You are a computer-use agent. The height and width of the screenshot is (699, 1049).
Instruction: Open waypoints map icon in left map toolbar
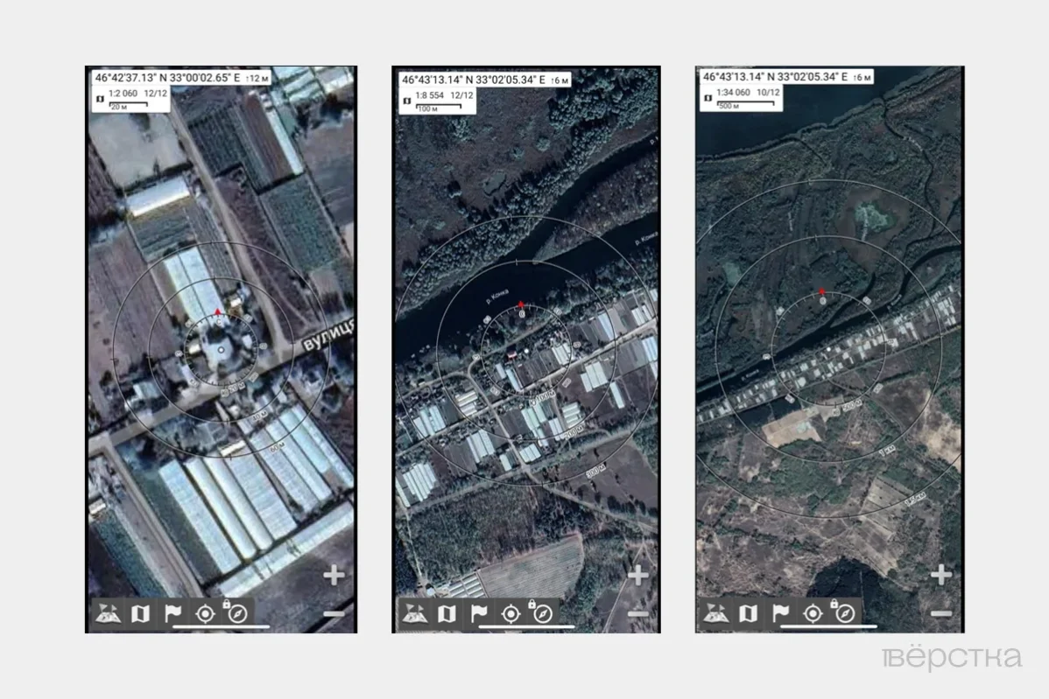107,613
